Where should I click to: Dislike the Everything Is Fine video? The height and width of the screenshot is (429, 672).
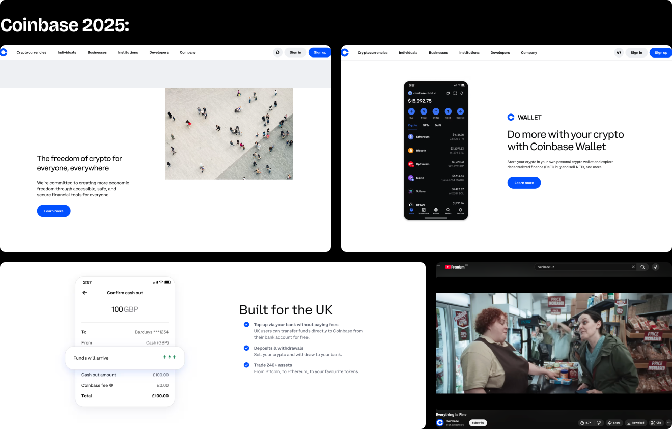click(x=599, y=423)
